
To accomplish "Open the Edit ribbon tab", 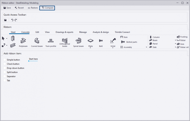I will click(37, 32).
